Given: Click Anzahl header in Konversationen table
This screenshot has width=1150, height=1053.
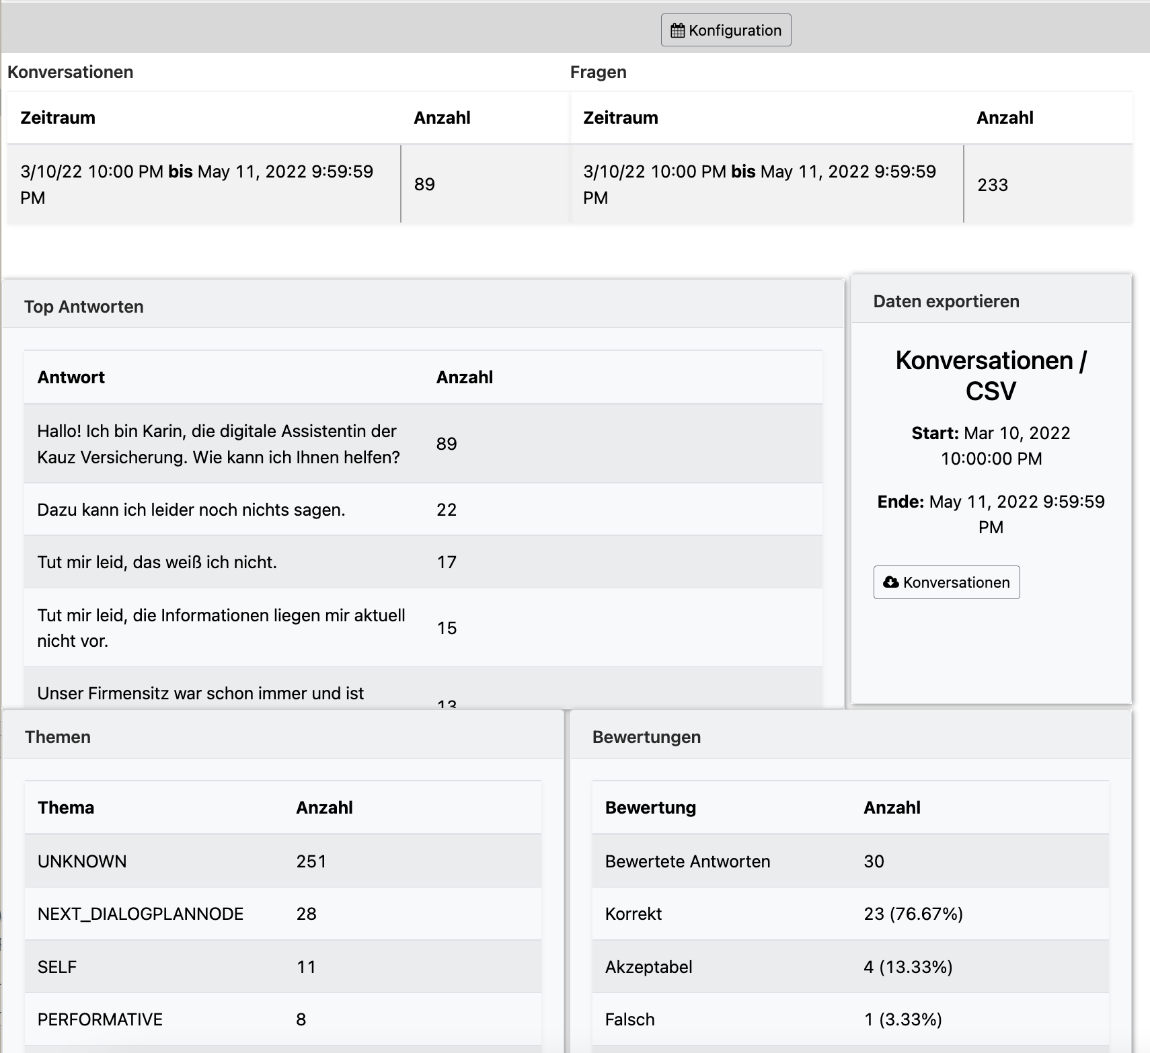Looking at the screenshot, I should [442, 118].
